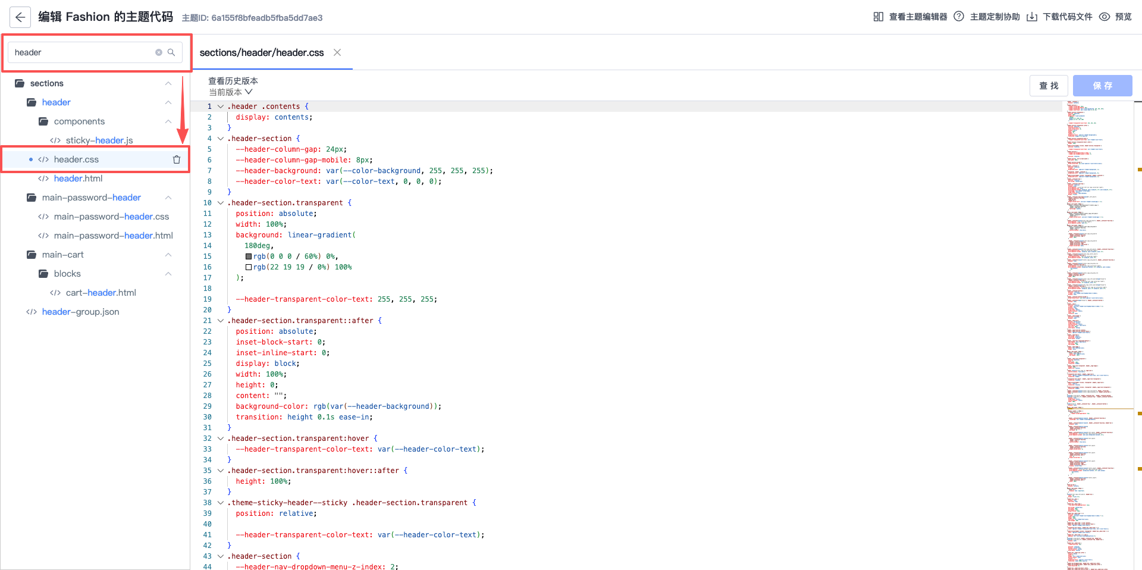Viewport: 1142px width, 570px height.
Task: Click 下载代码文件 download button
Action: coord(1060,17)
